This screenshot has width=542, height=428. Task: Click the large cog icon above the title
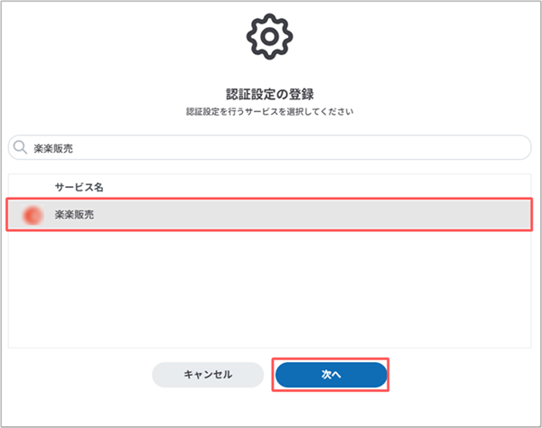pyautogui.click(x=270, y=36)
